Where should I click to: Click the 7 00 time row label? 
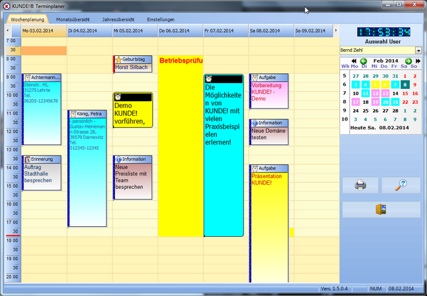click(x=11, y=41)
